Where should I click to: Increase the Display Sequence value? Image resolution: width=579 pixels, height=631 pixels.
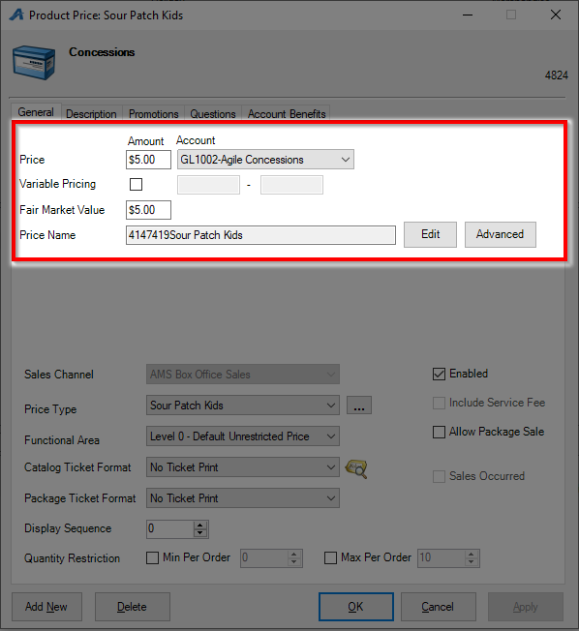click(200, 525)
